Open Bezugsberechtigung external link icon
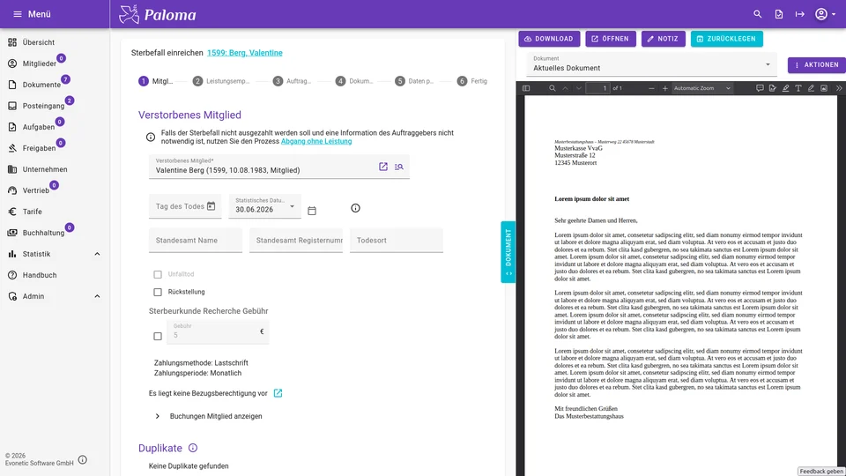The image size is (846, 476). click(278, 393)
